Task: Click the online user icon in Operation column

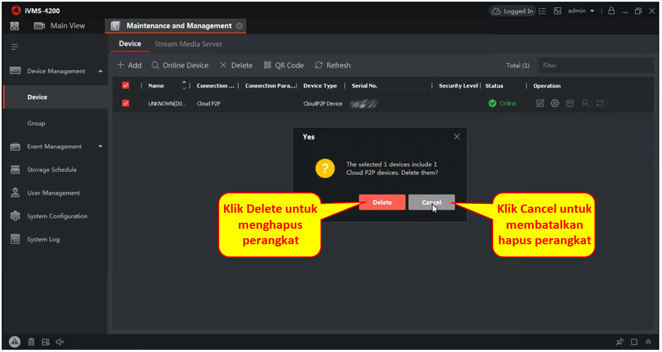Action: (585, 103)
